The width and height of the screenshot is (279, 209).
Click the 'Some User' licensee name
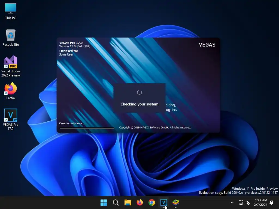click(66, 54)
